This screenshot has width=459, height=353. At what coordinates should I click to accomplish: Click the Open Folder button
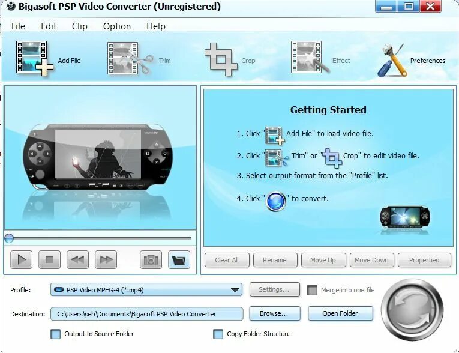click(340, 313)
